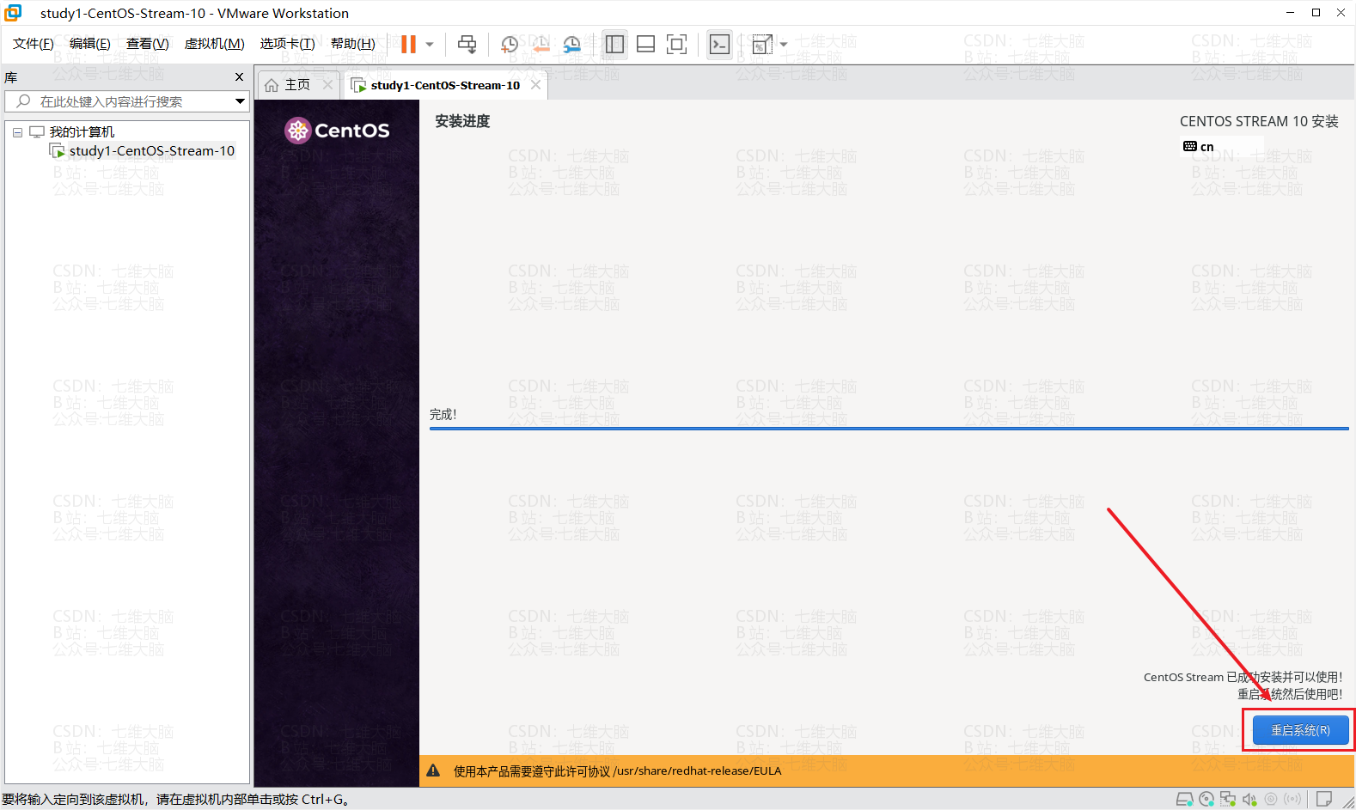The width and height of the screenshot is (1356, 810).
Task: Close the 主页 tab
Action: coord(327,84)
